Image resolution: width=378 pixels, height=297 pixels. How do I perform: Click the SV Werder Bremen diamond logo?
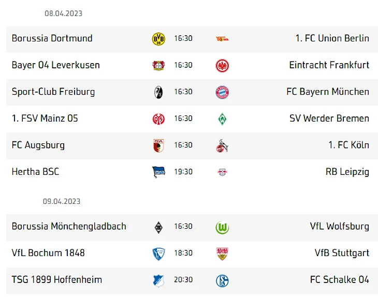(x=222, y=119)
